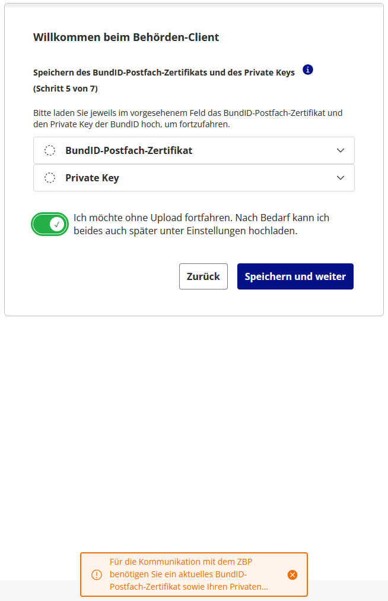Screen dimensions: 388x601
Task: Click the blue info icon beside the heading
Action: [x=307, y=70]
